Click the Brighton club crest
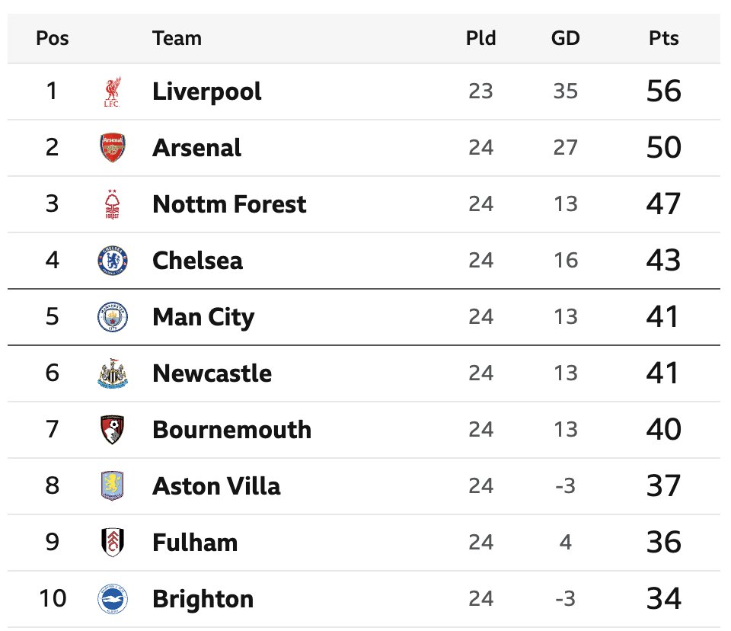Viewport: 731px width, 631px height. [113, 599]
